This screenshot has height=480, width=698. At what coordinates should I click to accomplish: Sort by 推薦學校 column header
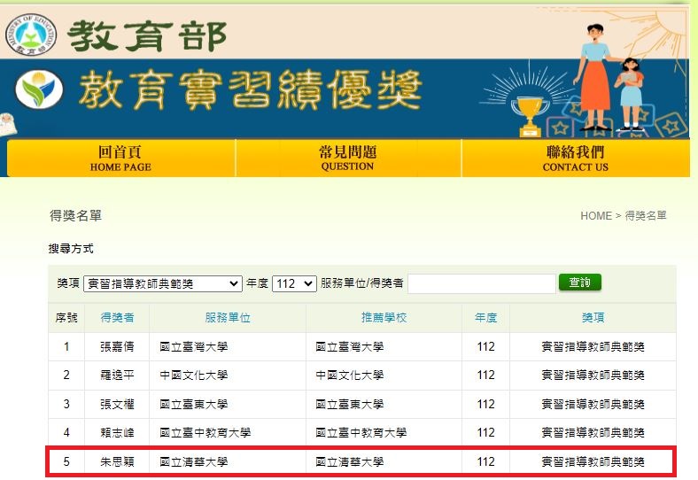coord(384,317)
